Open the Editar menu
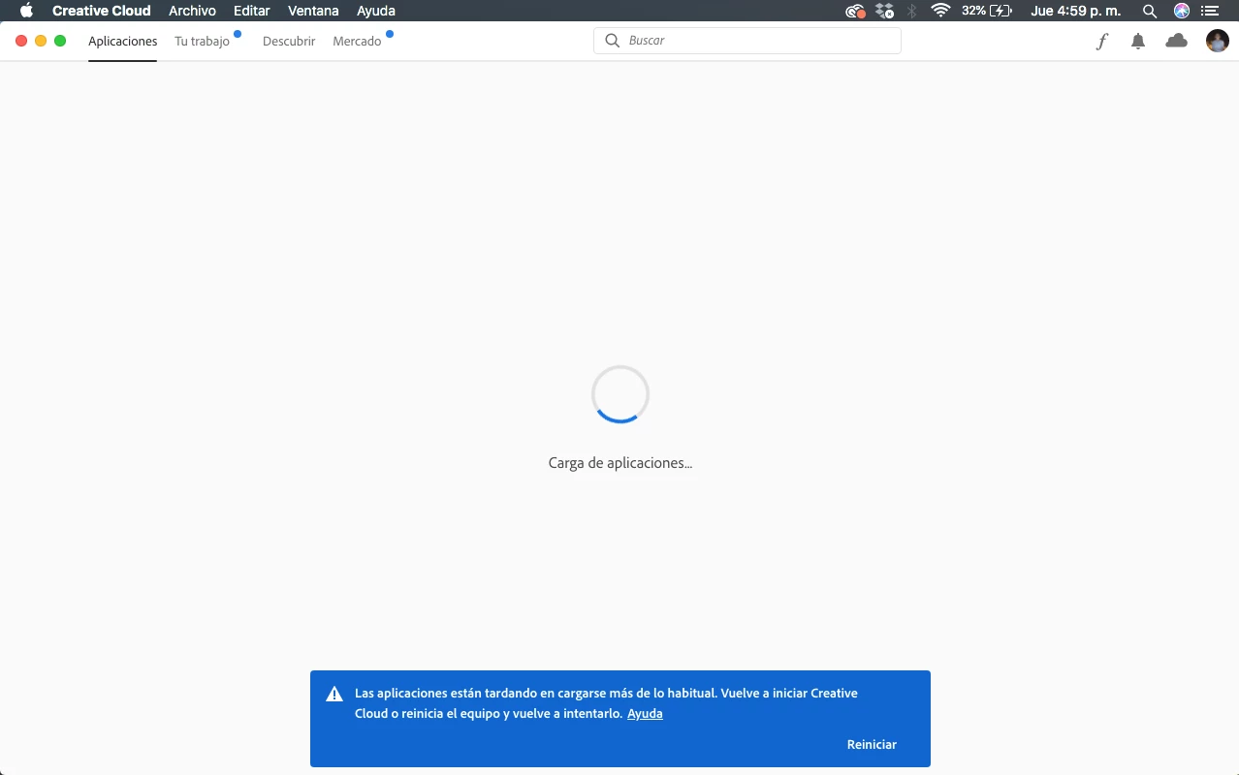This screenshot has width=1239, height=775. (x=252, y=11)
